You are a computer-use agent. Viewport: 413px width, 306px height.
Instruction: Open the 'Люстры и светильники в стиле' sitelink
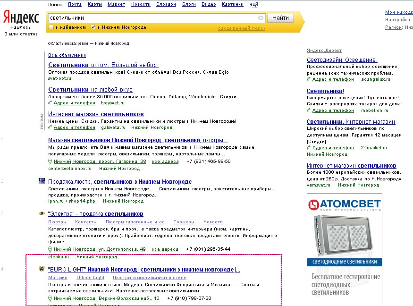[149, 278]
